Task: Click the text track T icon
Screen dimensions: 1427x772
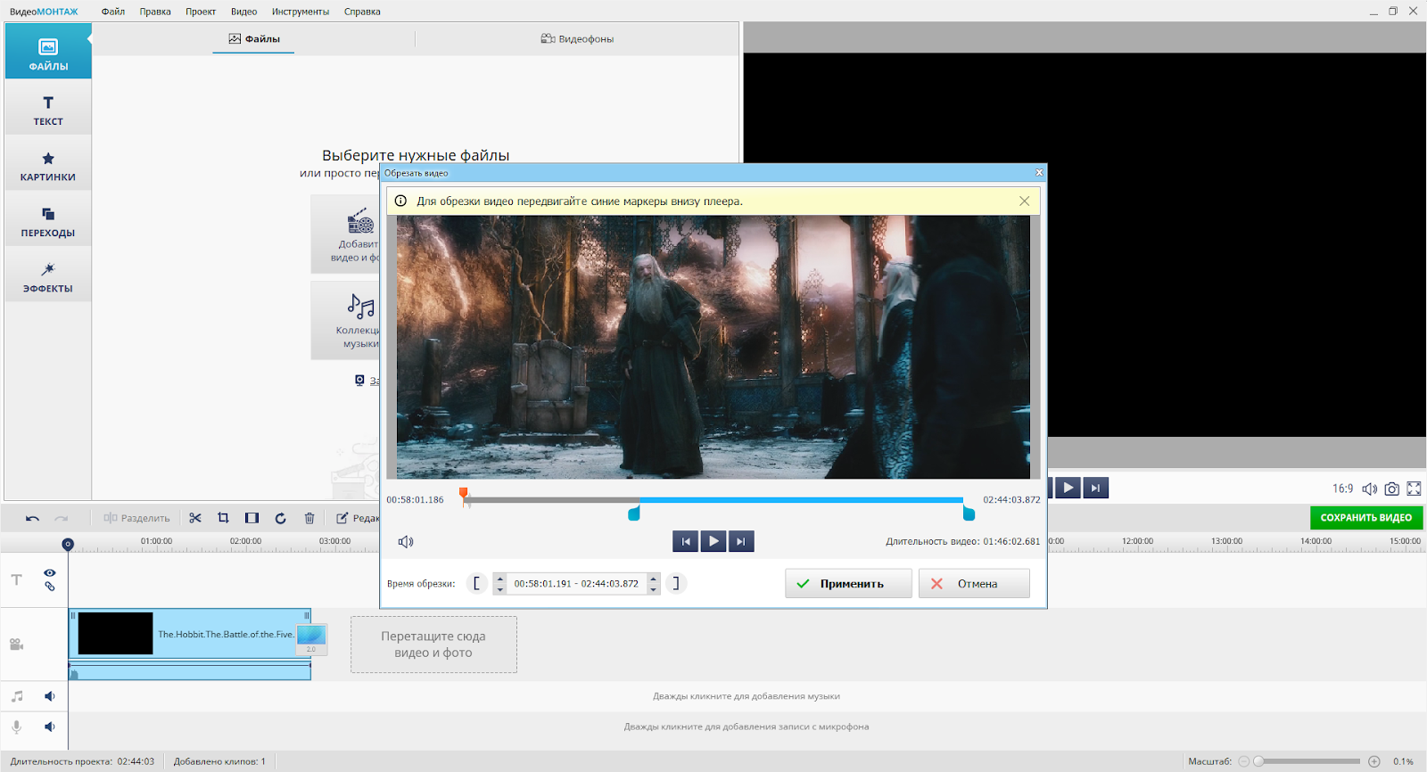Action: (17, 579)
